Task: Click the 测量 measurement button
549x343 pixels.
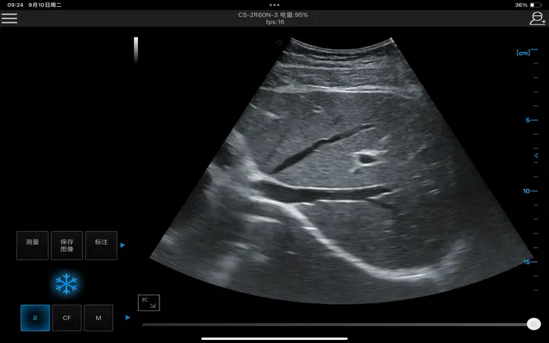Action: (x=32, y=245)
